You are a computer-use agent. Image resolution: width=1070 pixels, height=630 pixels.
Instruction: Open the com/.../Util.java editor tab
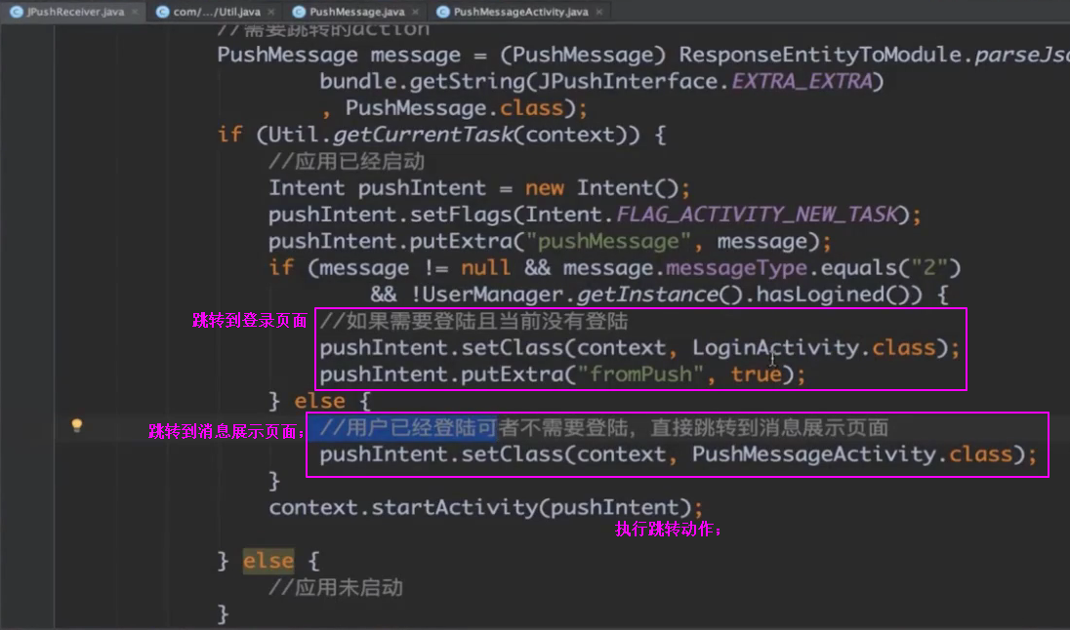(217, 12)
